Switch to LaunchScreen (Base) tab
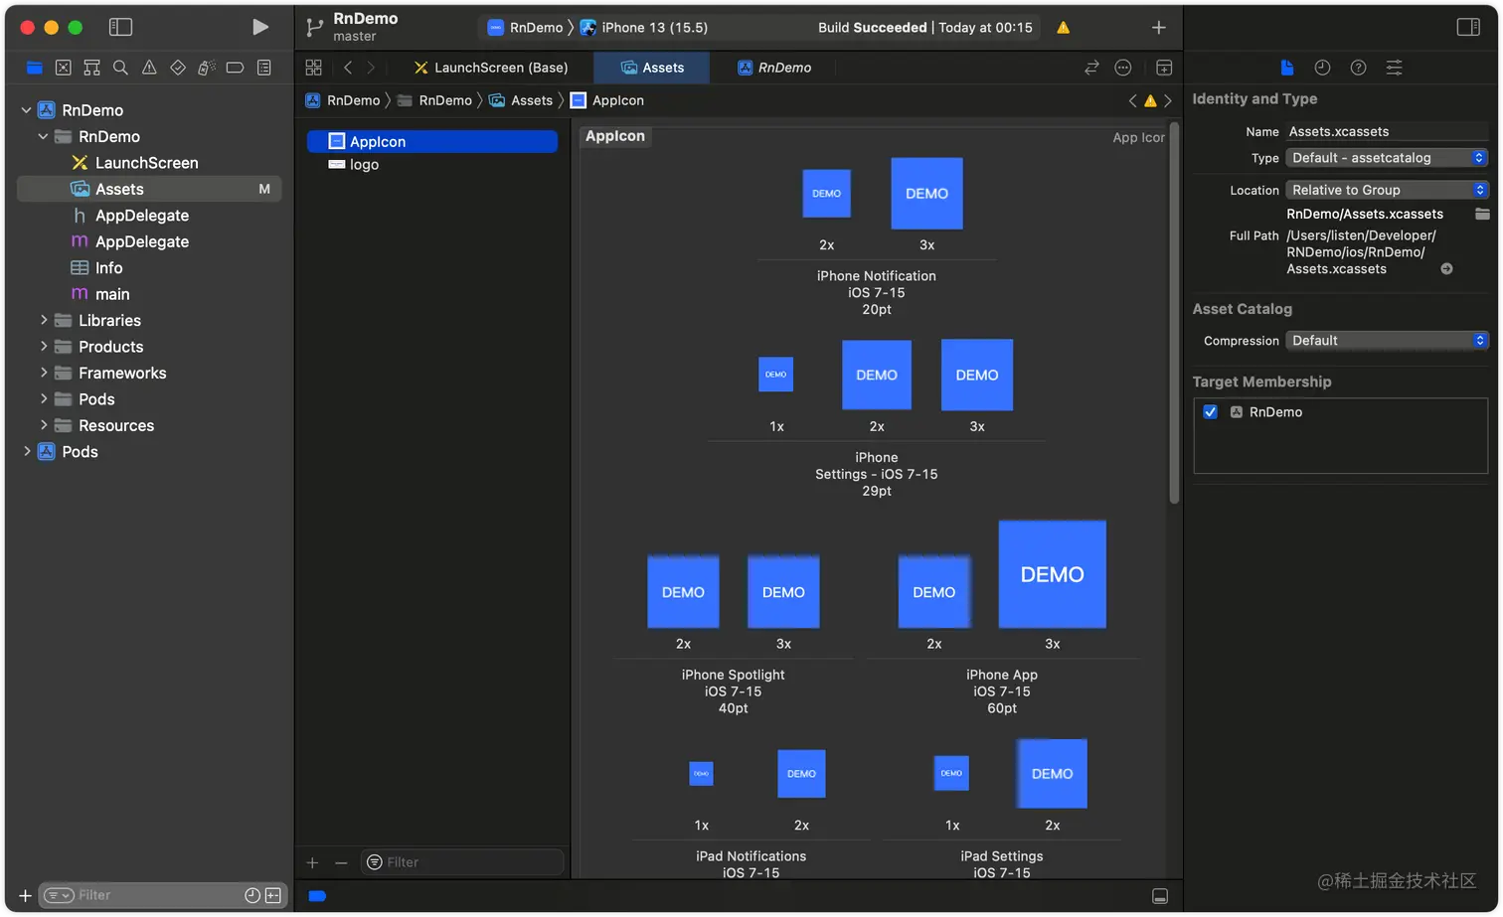The width and height of the screenshot is (1503, 917). pyautogui.click(x=490, y=68)
